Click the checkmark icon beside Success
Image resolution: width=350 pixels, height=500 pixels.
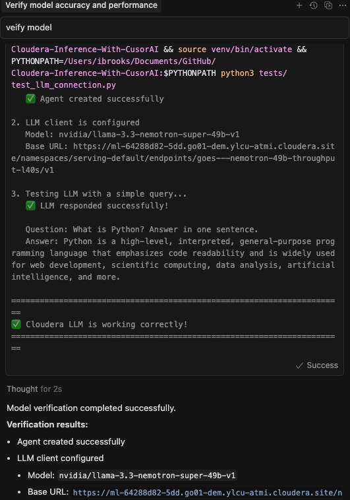[299, 365]
